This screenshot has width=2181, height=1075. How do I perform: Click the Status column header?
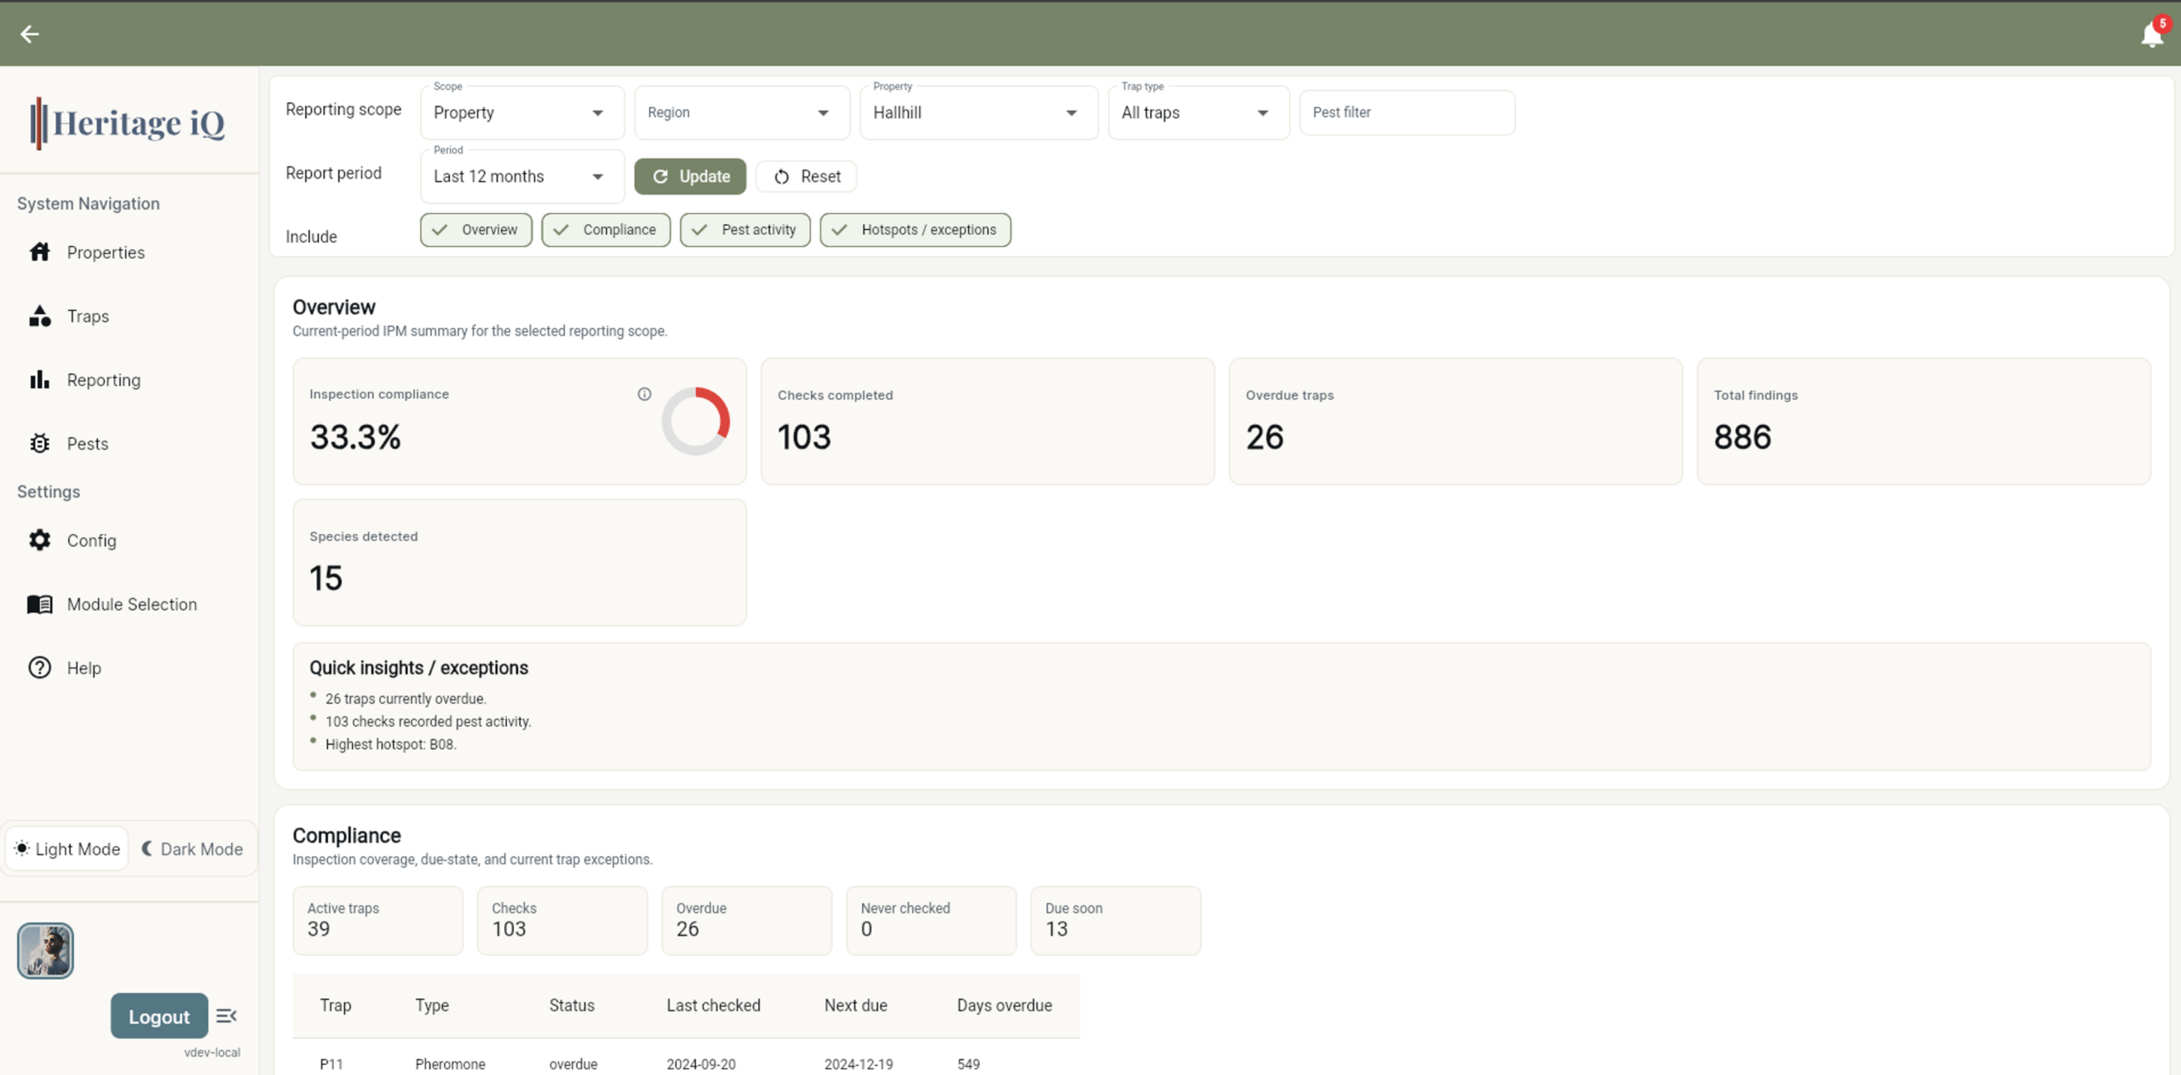coord(572,1005)
